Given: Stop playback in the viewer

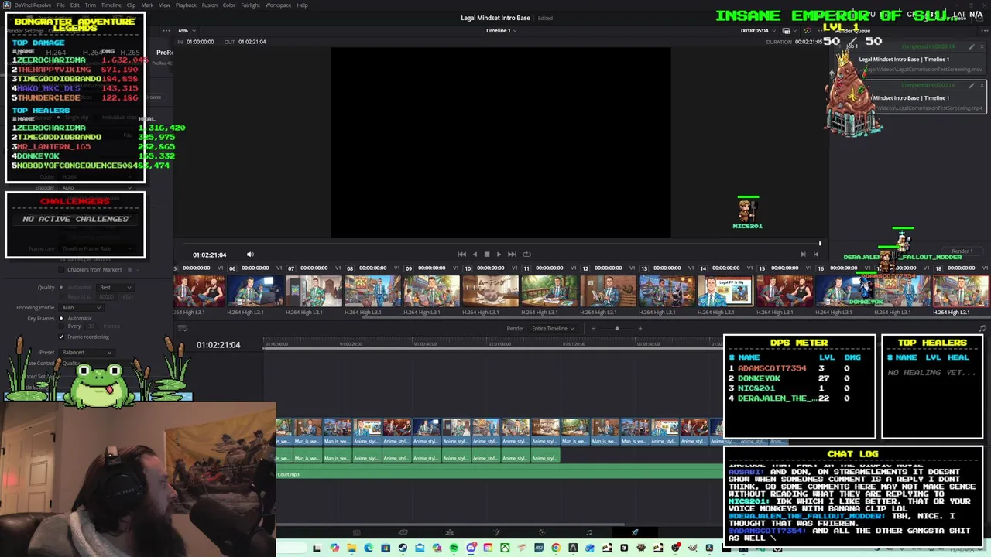Looking at the screenshot, I should (x=486, y=254).
